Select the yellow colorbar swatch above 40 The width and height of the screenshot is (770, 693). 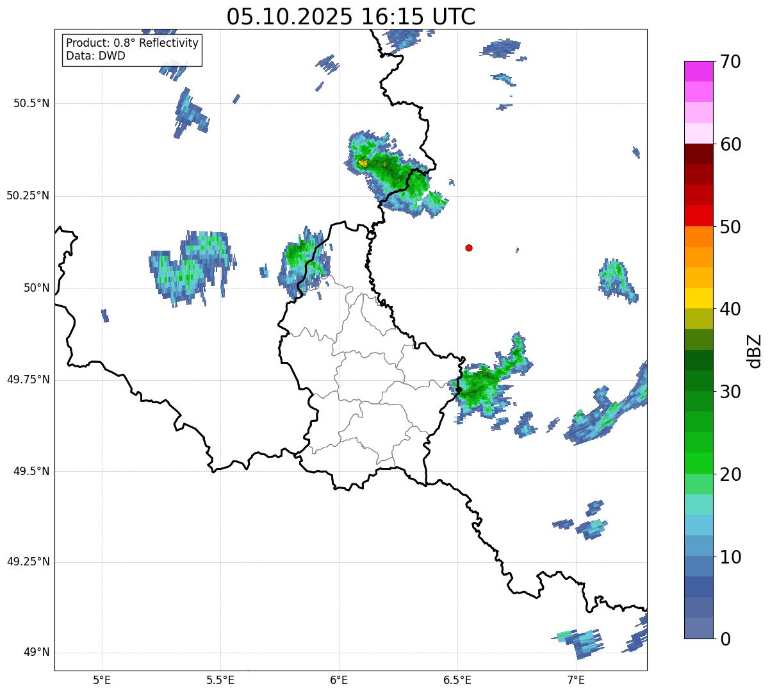pyautogui.click(x=699, y=298)
